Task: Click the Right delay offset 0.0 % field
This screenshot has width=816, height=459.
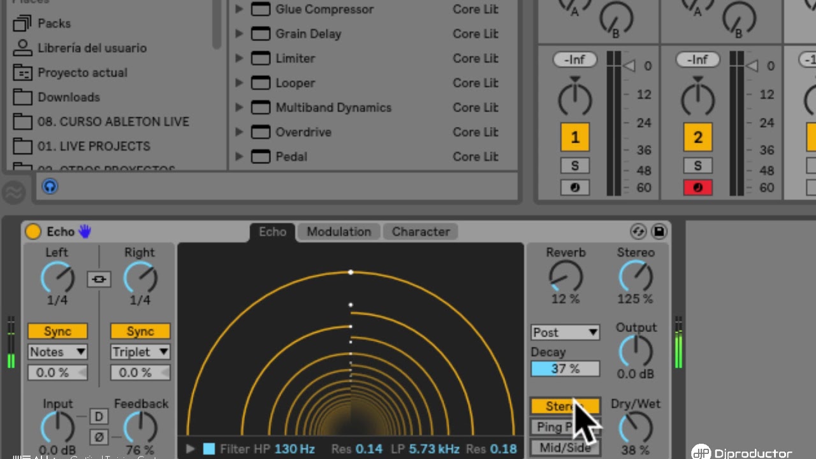Action: click(x=140, y=373)
